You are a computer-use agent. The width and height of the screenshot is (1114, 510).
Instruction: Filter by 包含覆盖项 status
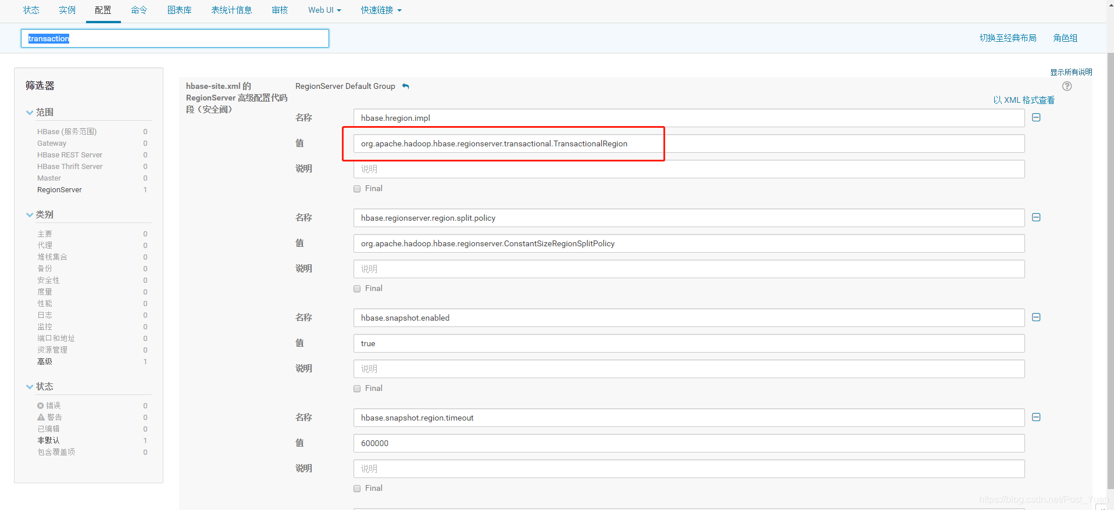click(x=56, y=452)
